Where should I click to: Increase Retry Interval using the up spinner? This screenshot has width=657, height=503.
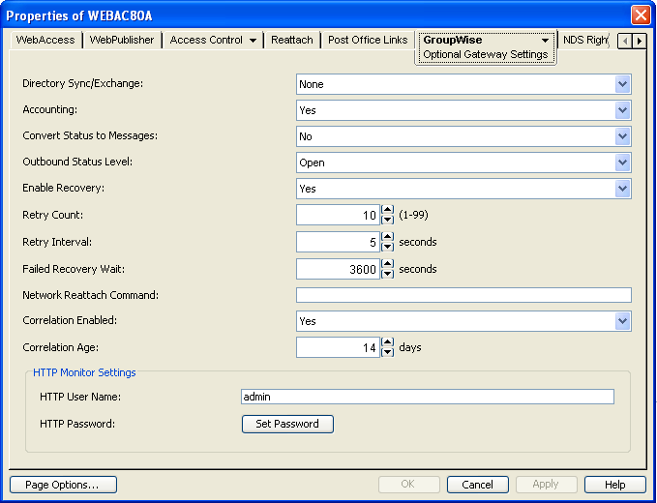coord(388,236)
